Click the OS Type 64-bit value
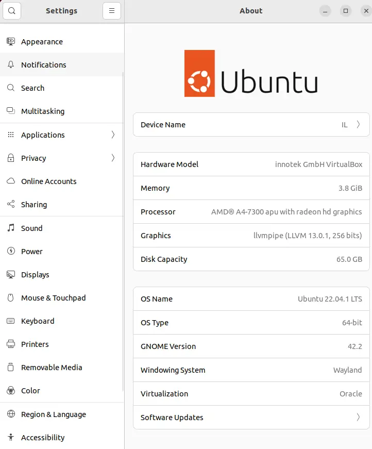 click(352, 323)
